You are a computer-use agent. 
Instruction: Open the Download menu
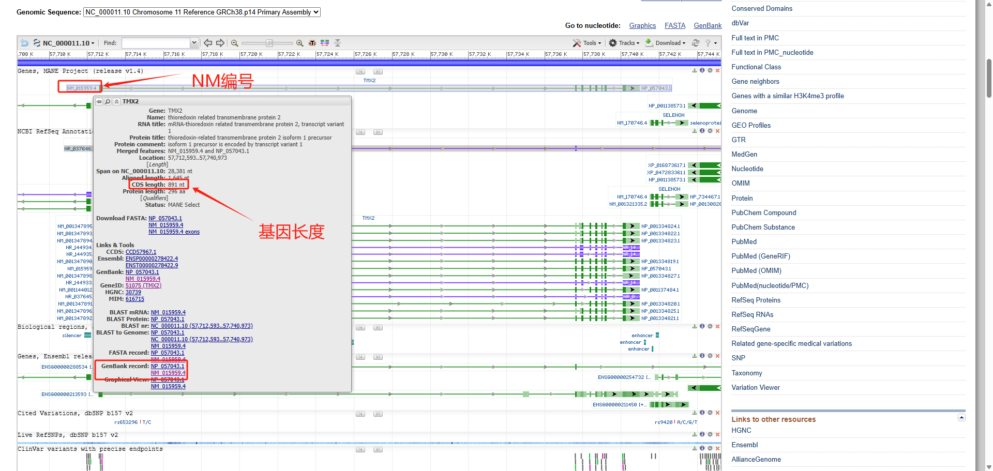[665, 43]
